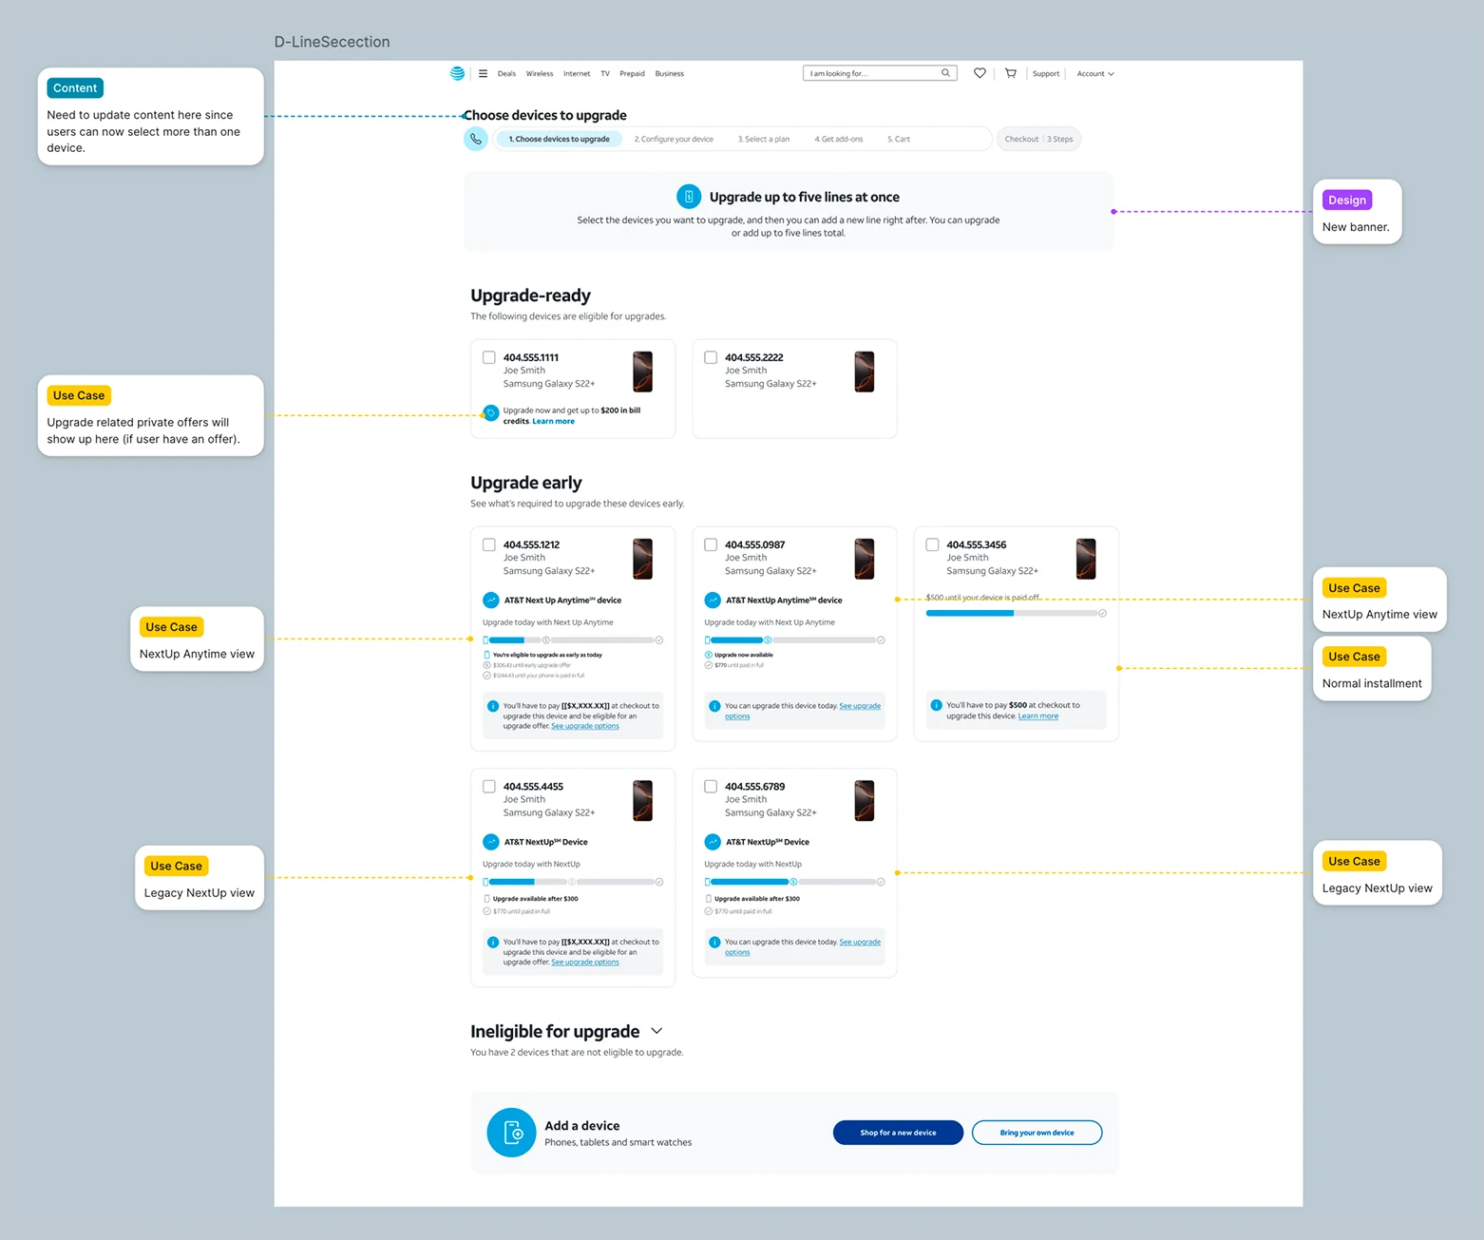
Task: Click See upgrade options on 404.555.4455 card
Action: click(585, 962)
